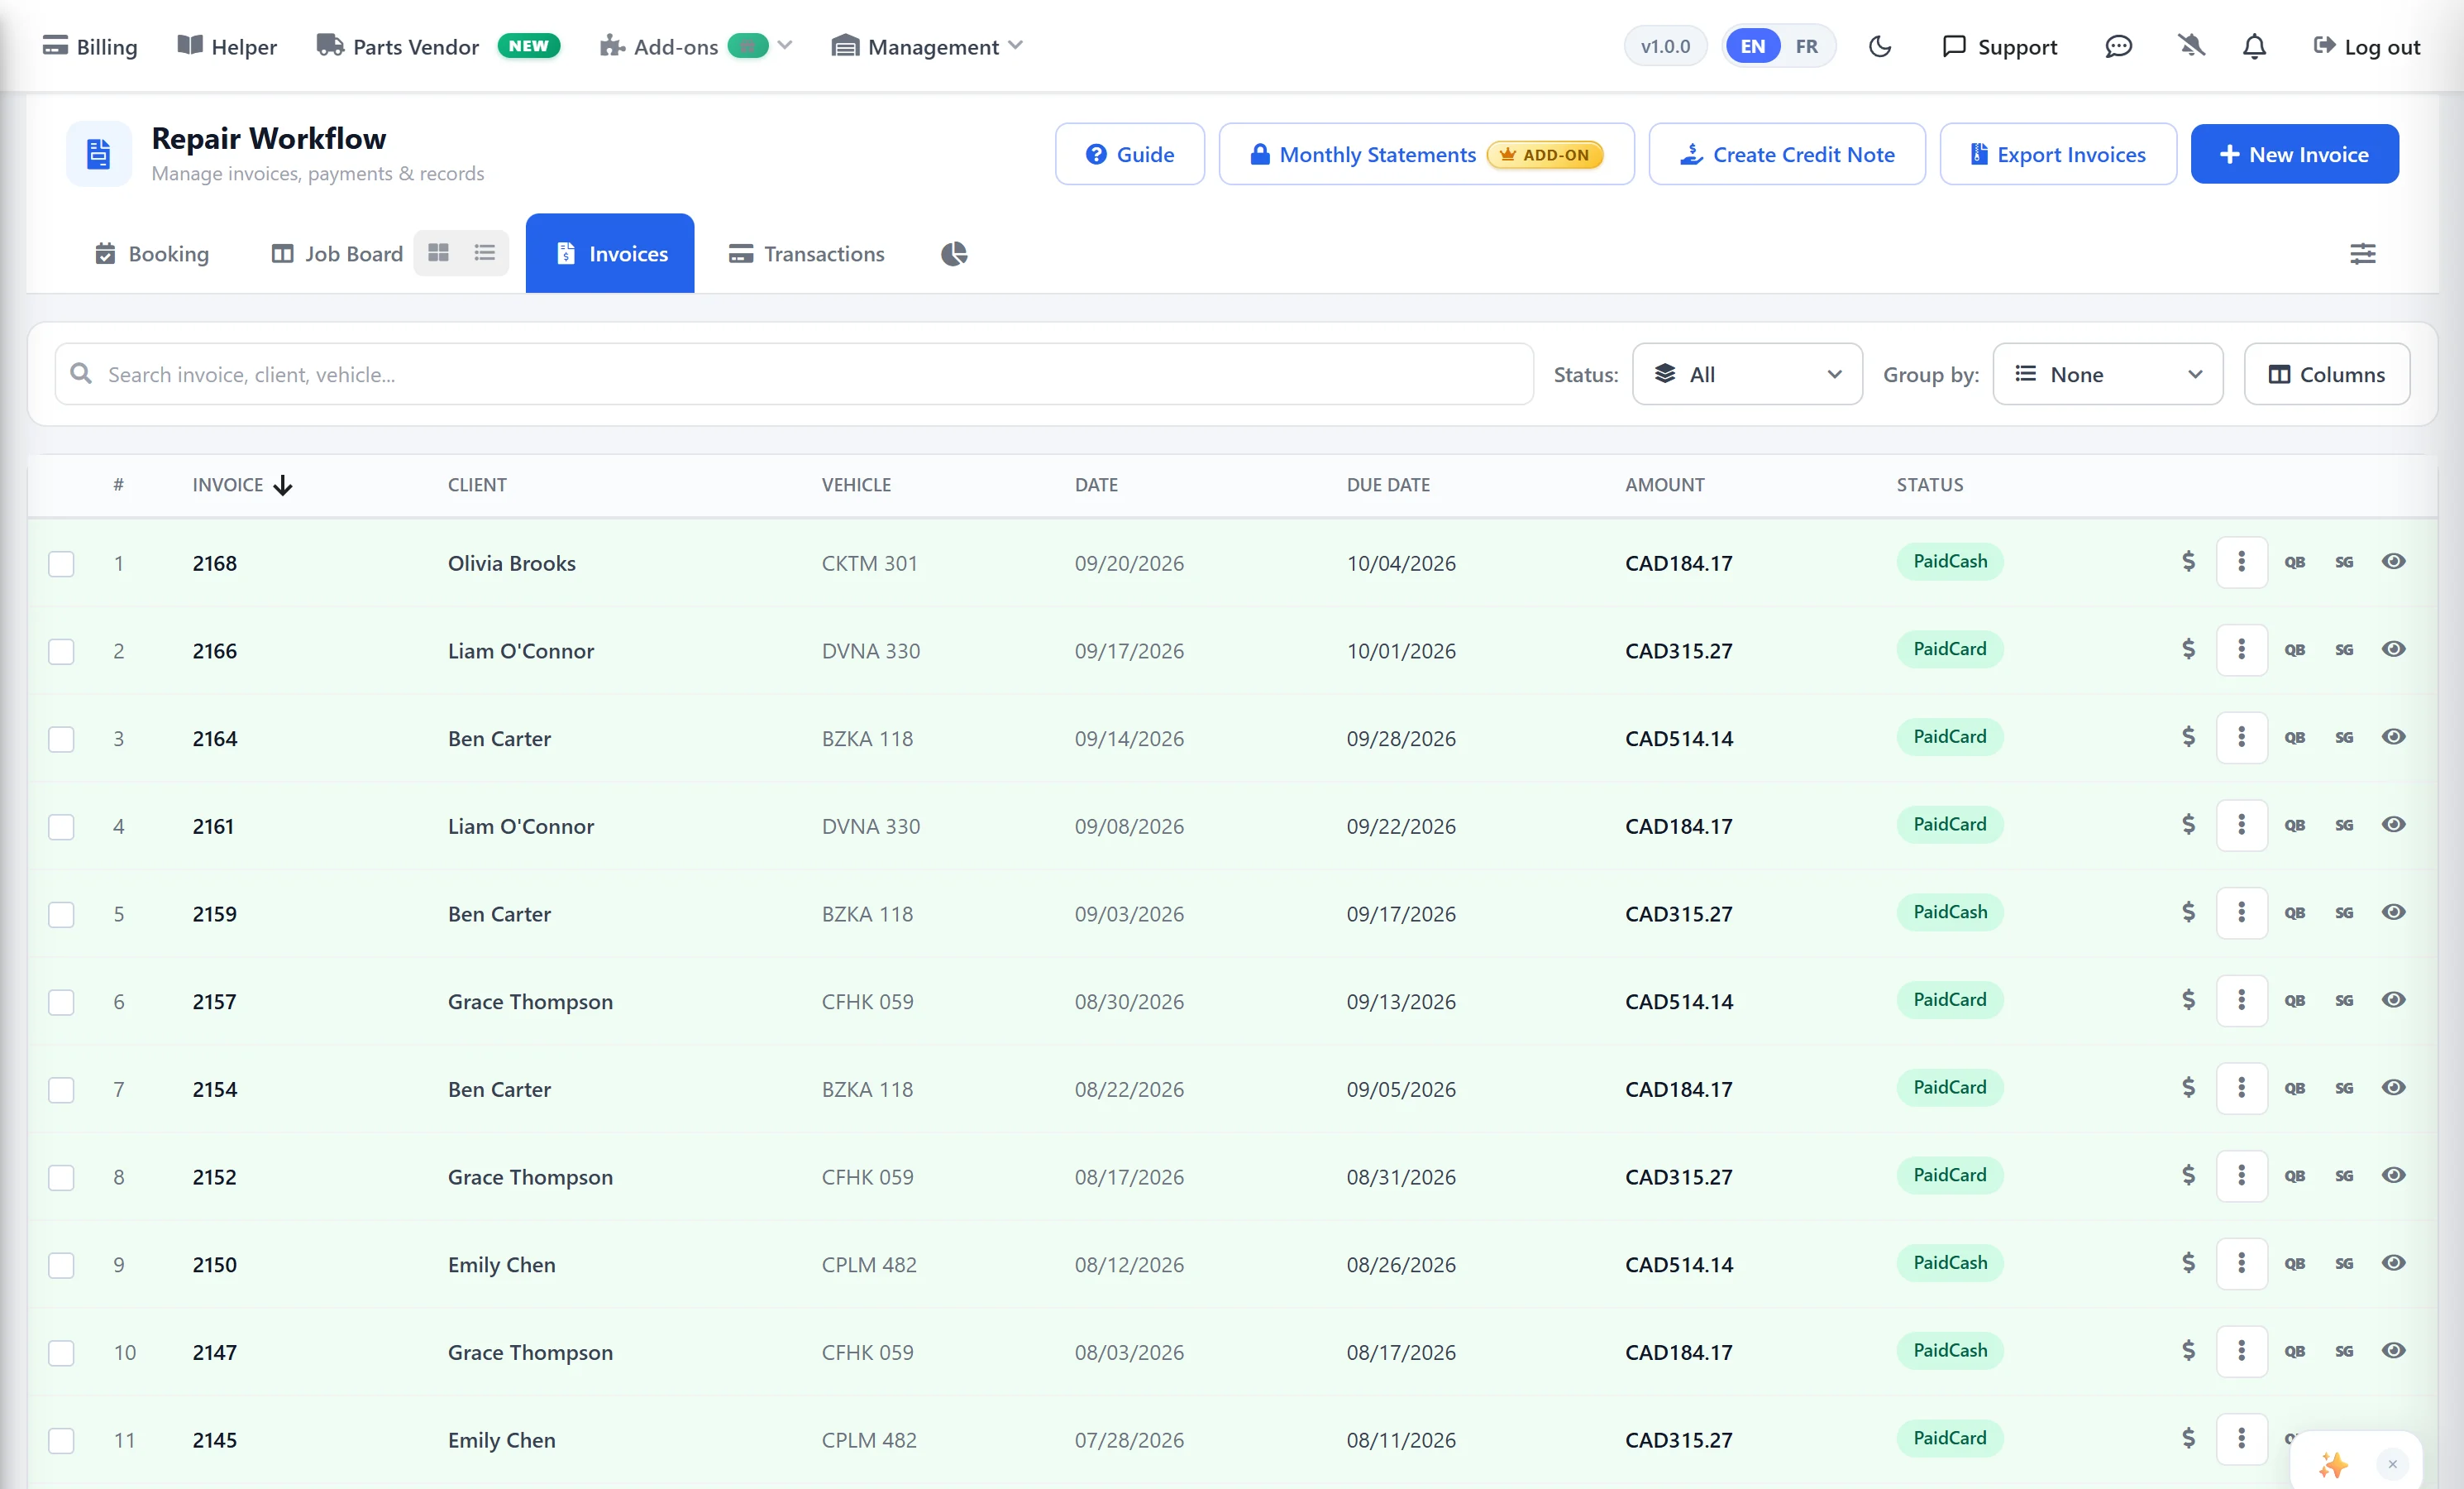Click SG icon for invoice 2152
Screen dimensions: 2464x1489
click(x=2344, y=1177)
